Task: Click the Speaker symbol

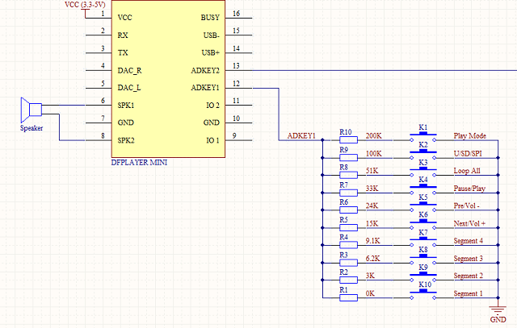Action: pyautogui.click(x=31, y=110)
